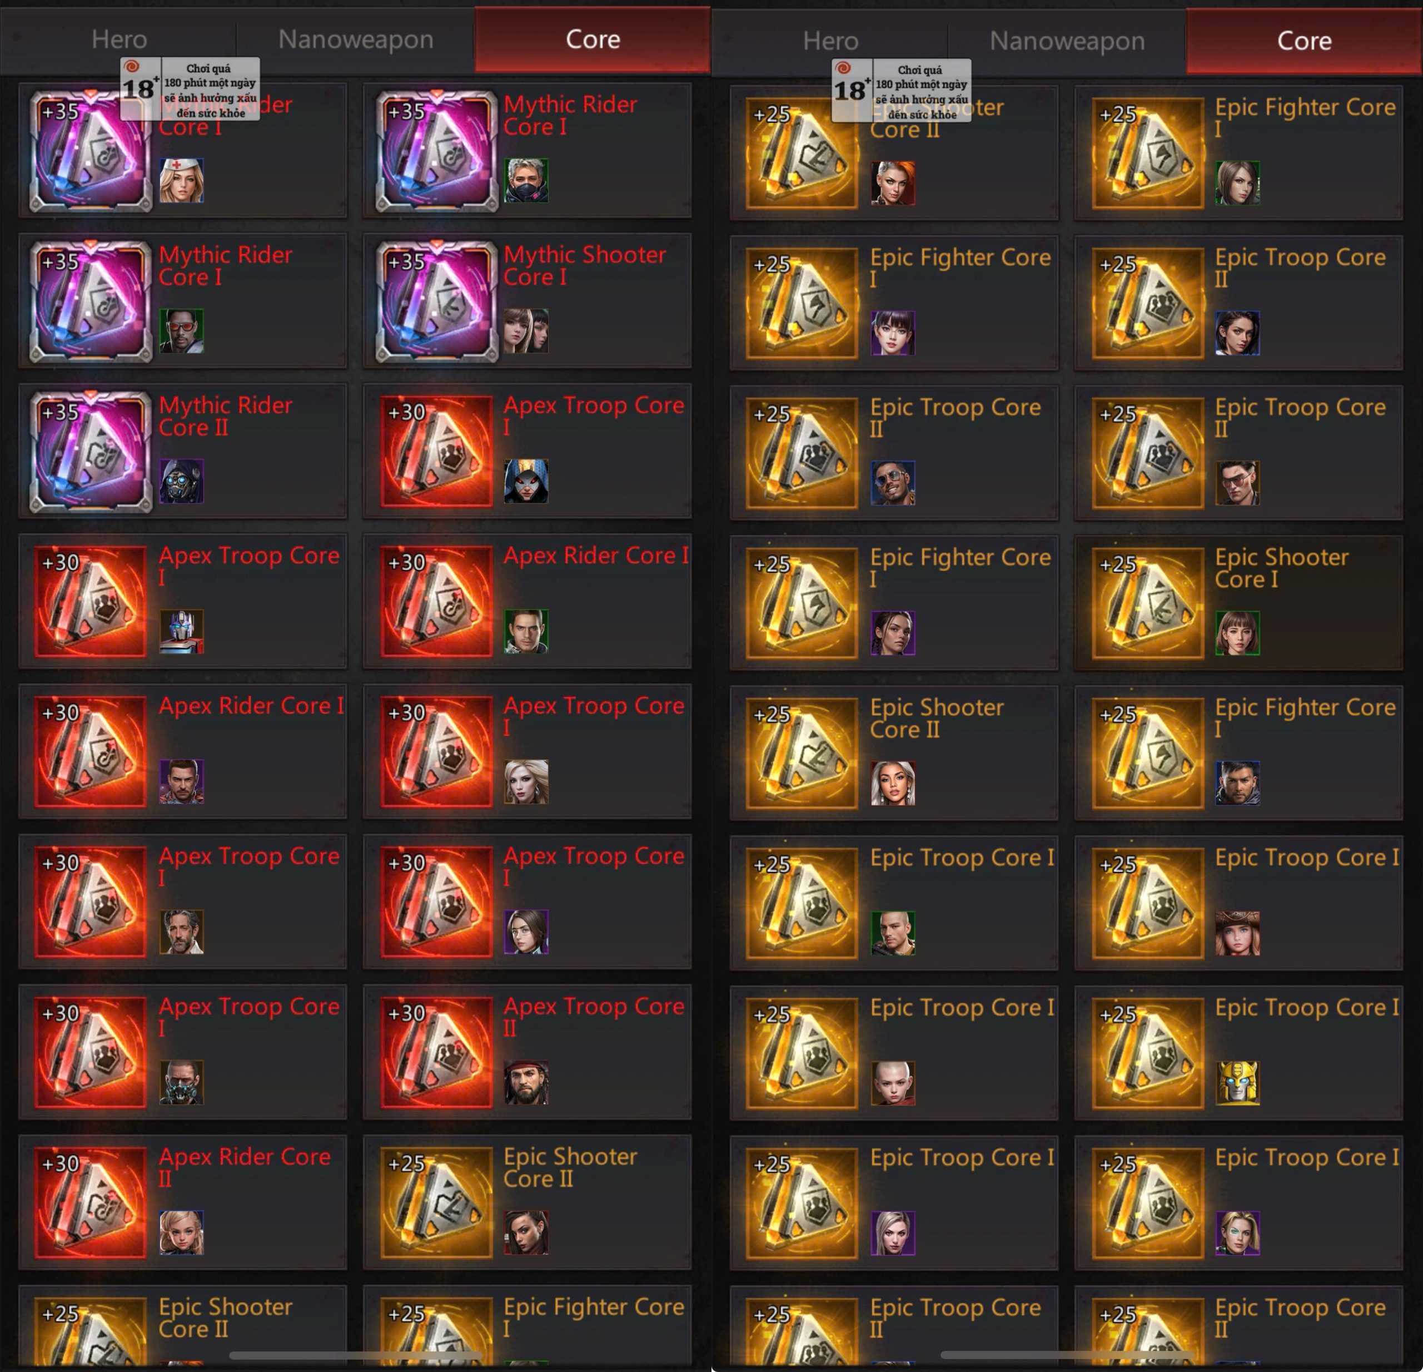Switch to Nanoweapon tab on right panel
The image size is (1423, 1372).
1067,41
